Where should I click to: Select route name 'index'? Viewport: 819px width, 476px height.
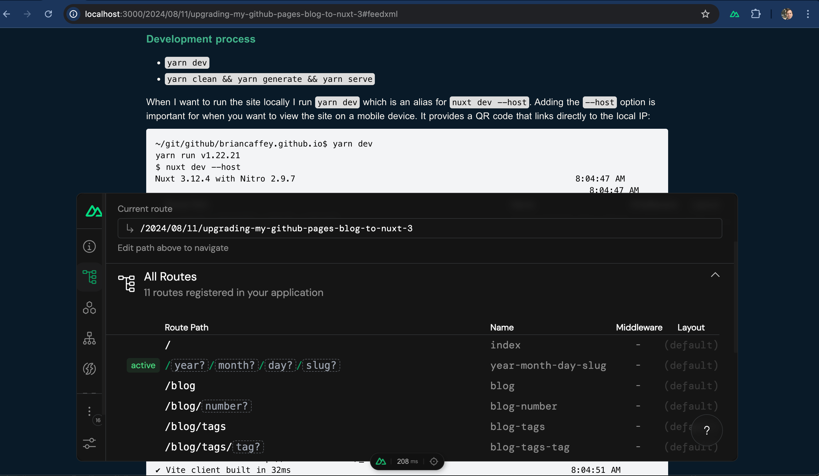505,345
